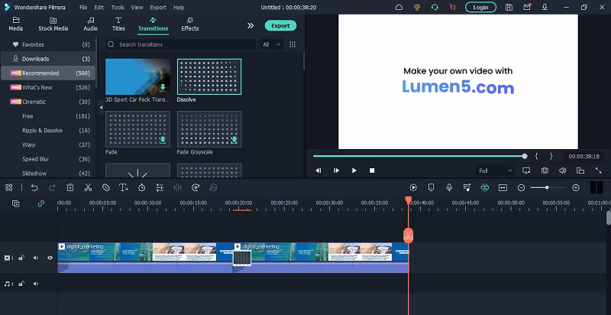
Task: Click the lightbulb tips icon
Action: [417, 8]
